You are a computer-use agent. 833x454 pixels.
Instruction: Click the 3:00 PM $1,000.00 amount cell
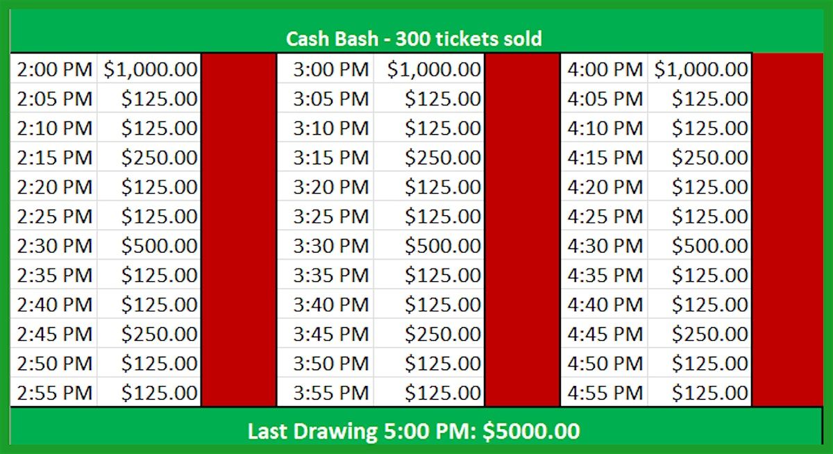(x=429, y=69)
